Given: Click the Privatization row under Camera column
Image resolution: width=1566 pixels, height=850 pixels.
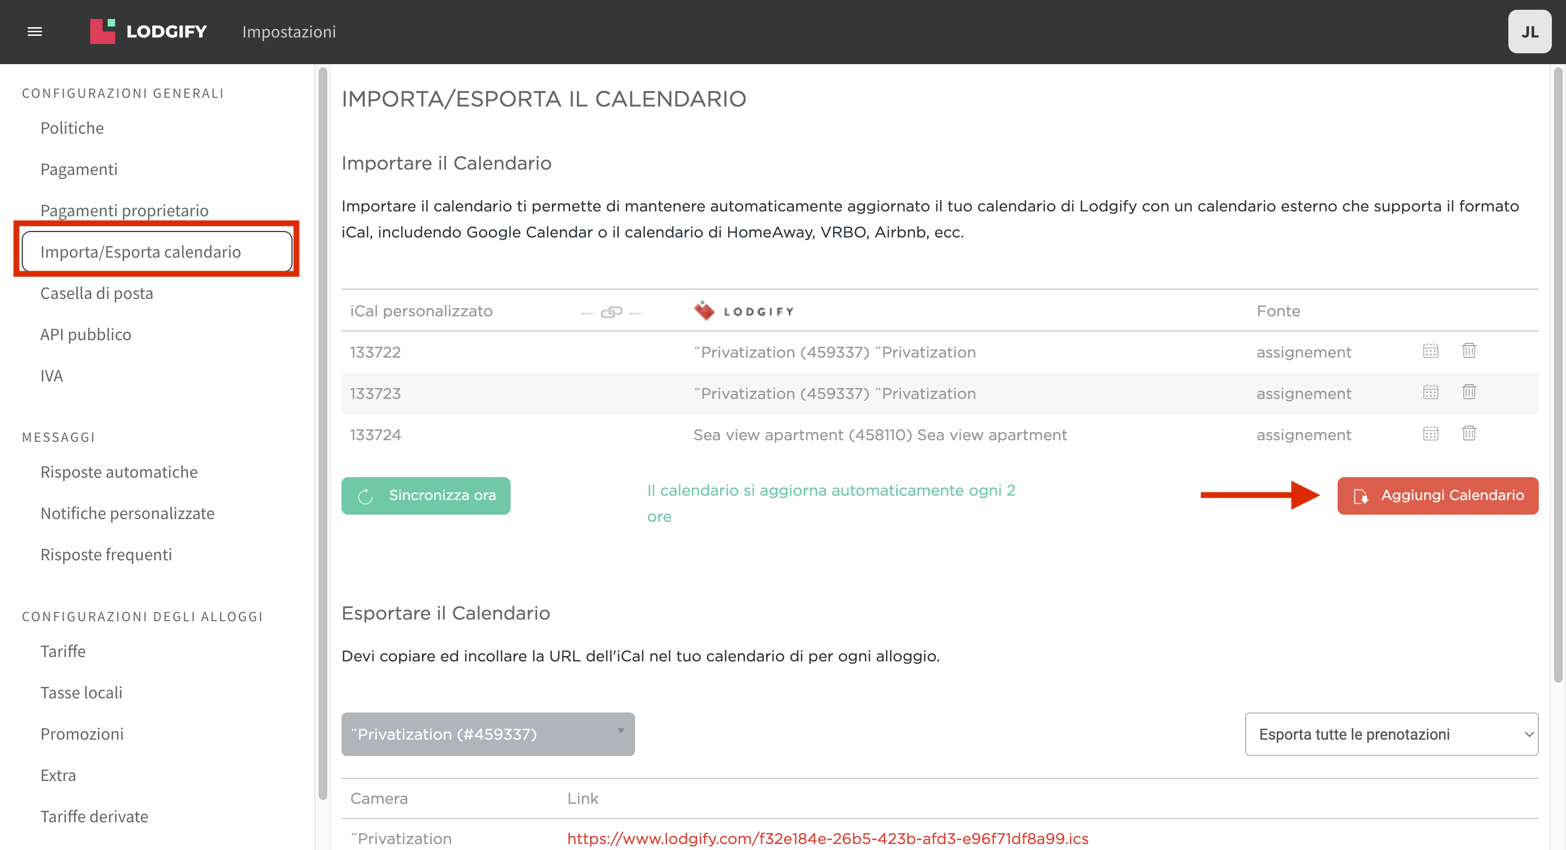Looking at the screenshot, I should pyautogui.click(x=401, y=839).
